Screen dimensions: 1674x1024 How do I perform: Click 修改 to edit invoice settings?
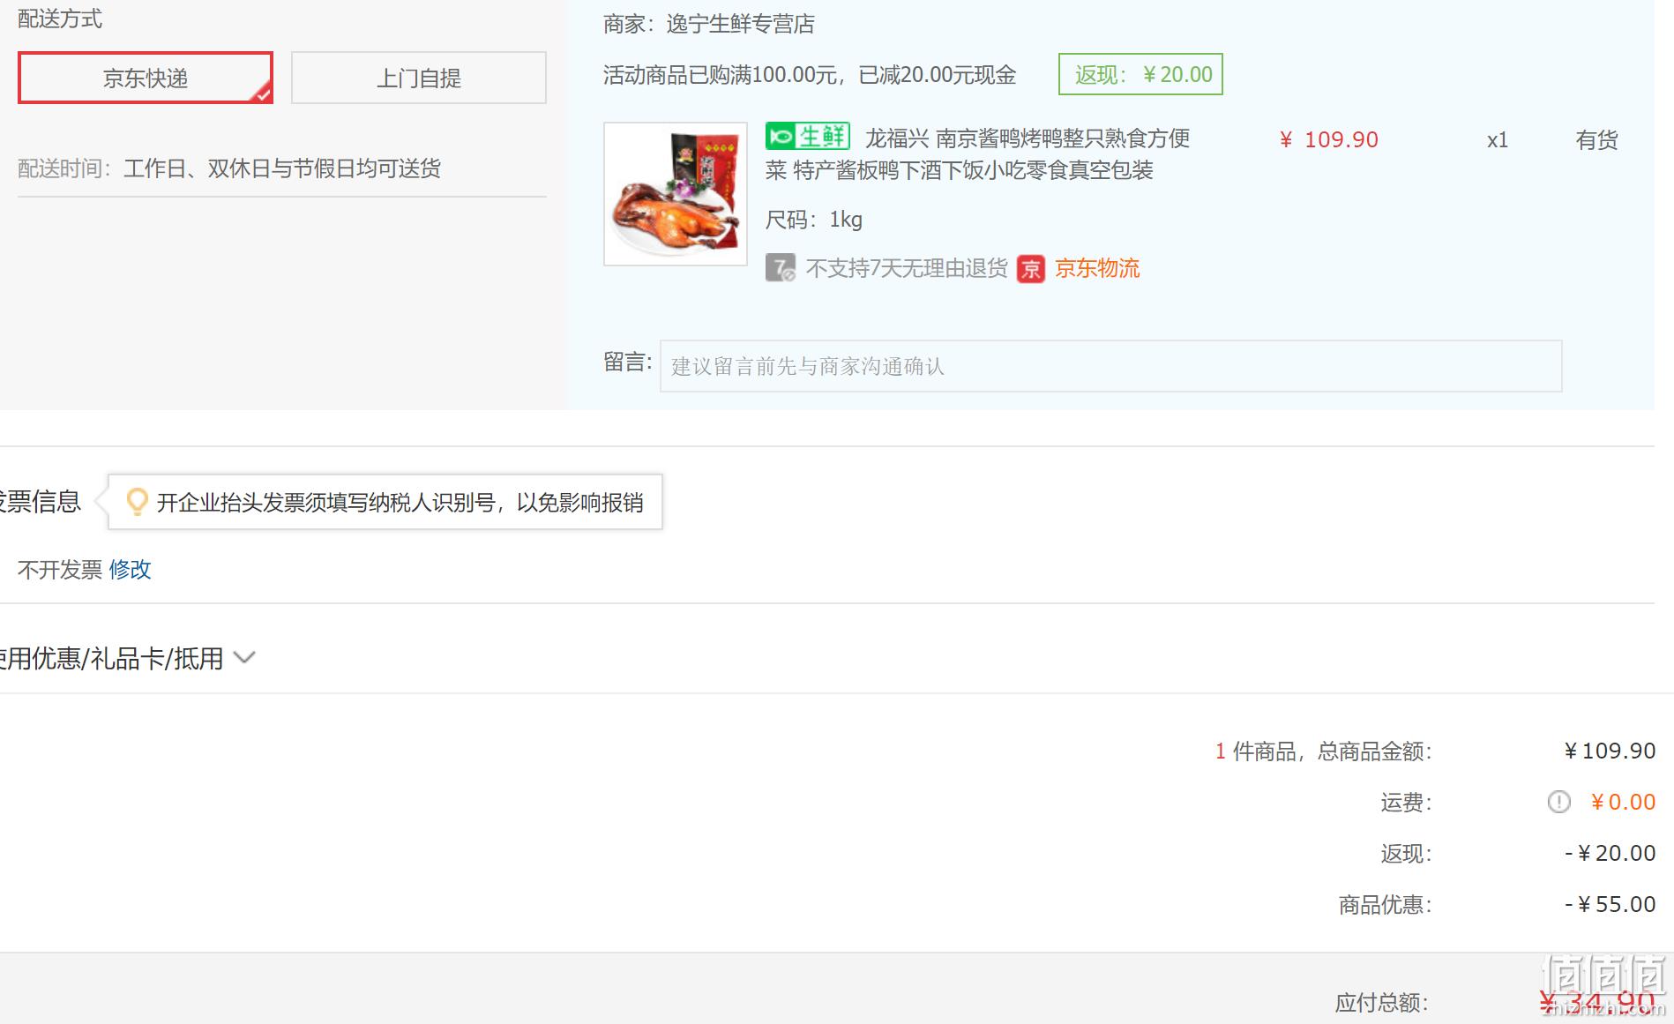tap(131, 570)
